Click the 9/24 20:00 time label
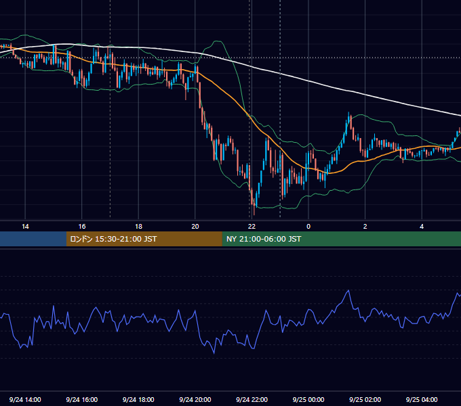Viewport: 461px width, 406px height. click(195, 399)
